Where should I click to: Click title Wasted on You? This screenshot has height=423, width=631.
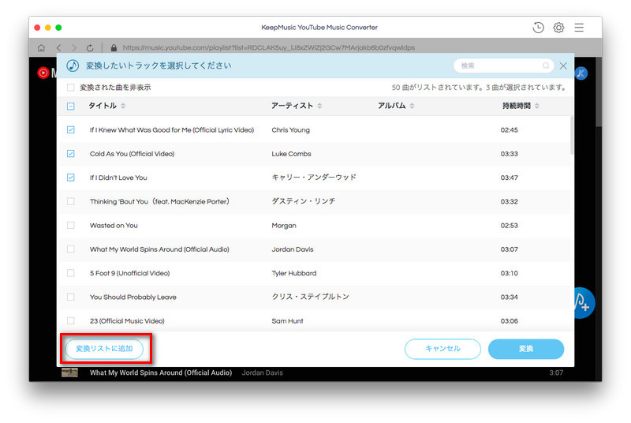coord(114,226)
